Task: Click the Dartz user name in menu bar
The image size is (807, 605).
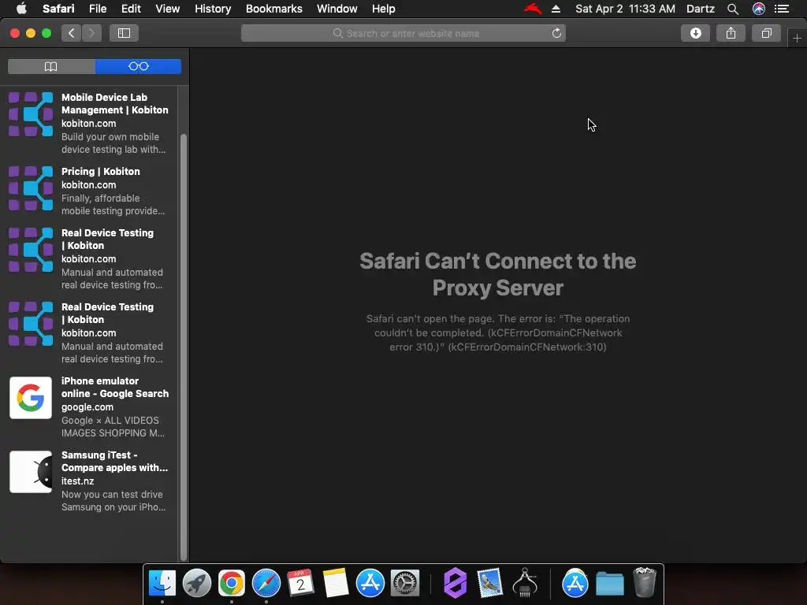Action: pos(701,9)
